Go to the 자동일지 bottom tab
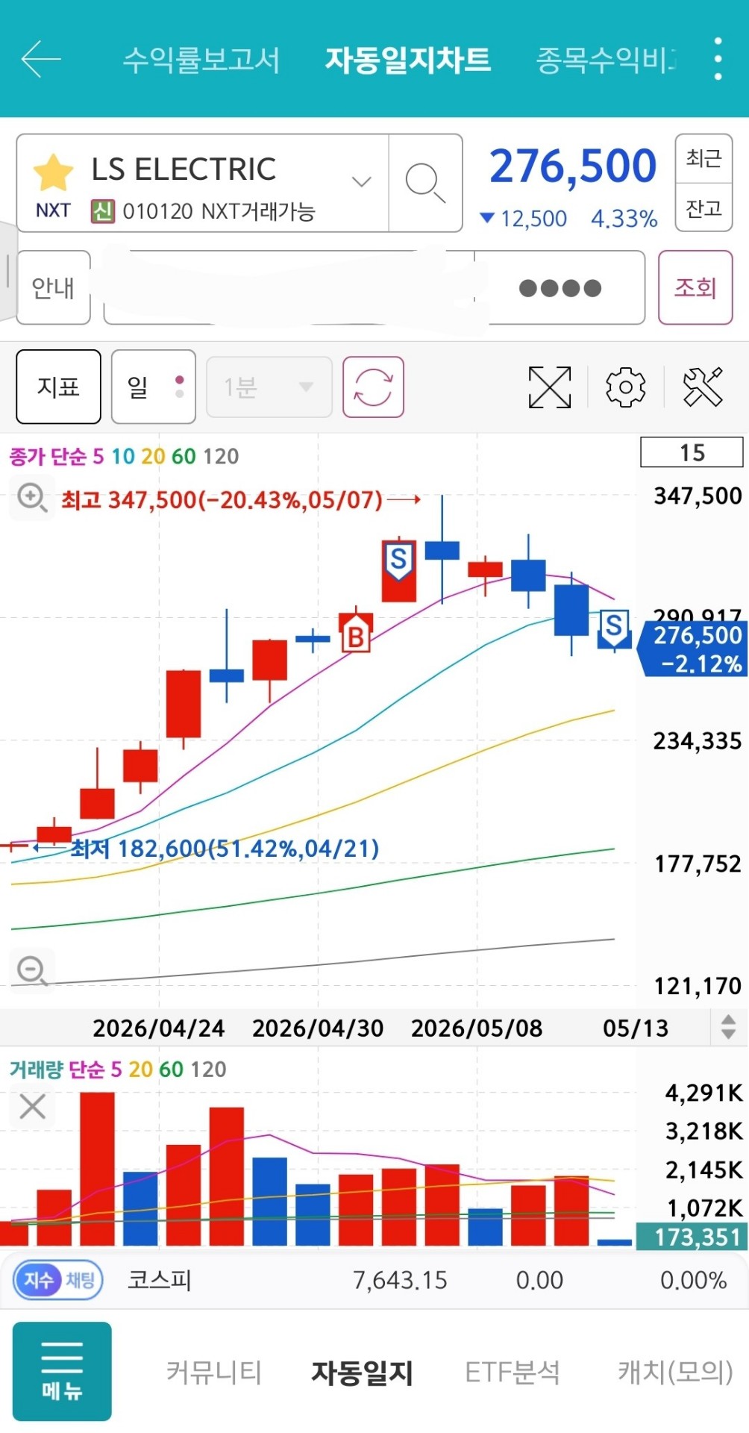The height and width of the screenshot is (1433, 749). [362, 1372]
